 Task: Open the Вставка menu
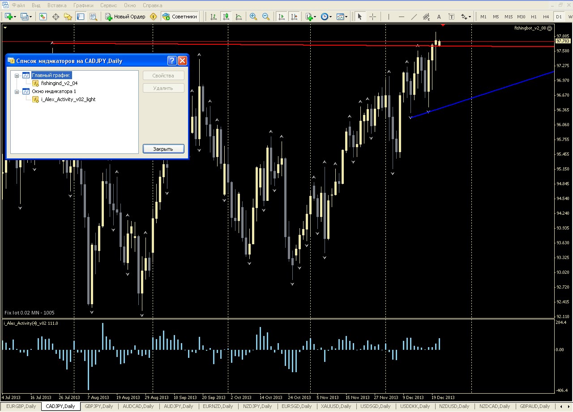click(57, 5)
